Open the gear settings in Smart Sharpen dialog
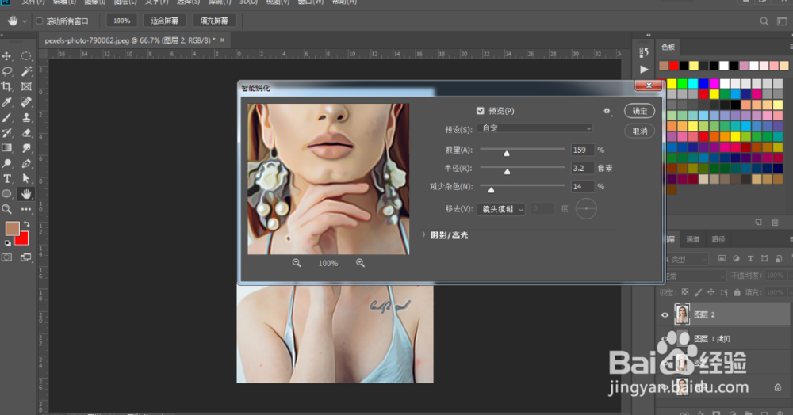 tap(607, 112)
